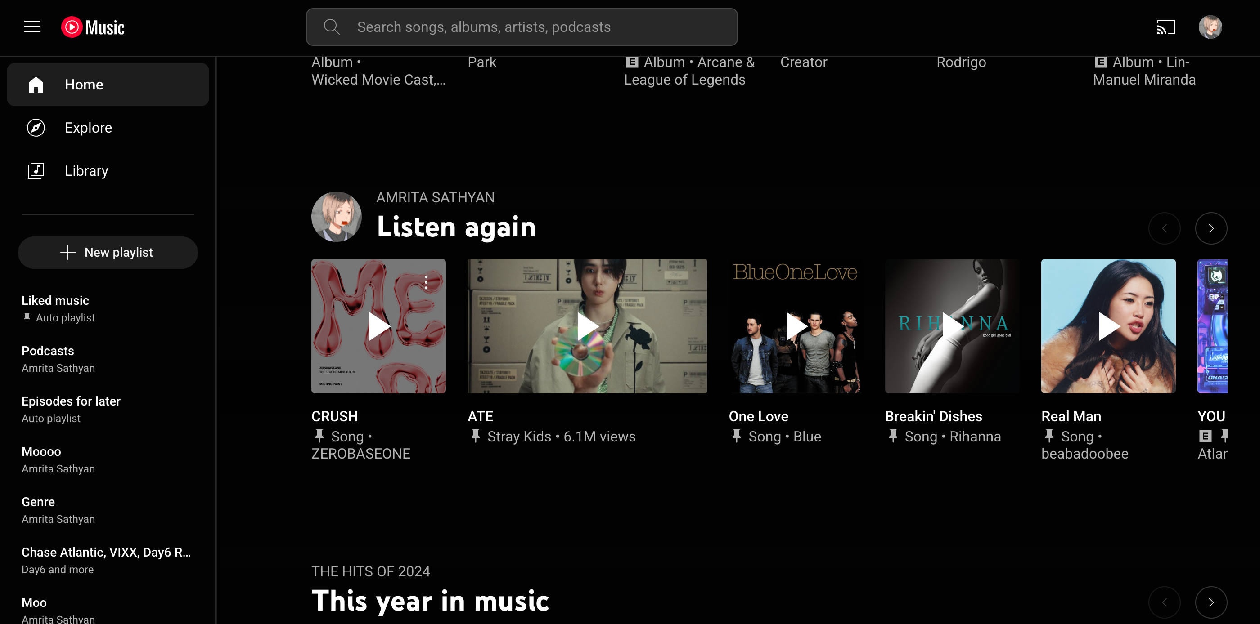Screen dimensions: 1260x624
Task: Click AMRITA SATHYAN label above Listen again
Action: click(435, 197)
